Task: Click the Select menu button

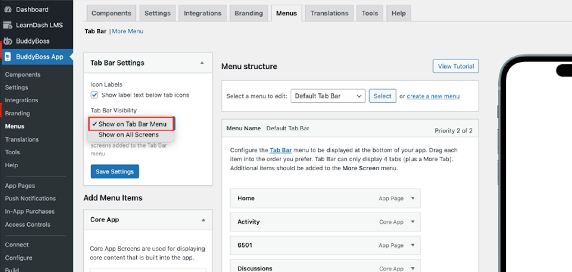Action: (x=382, y=96)
